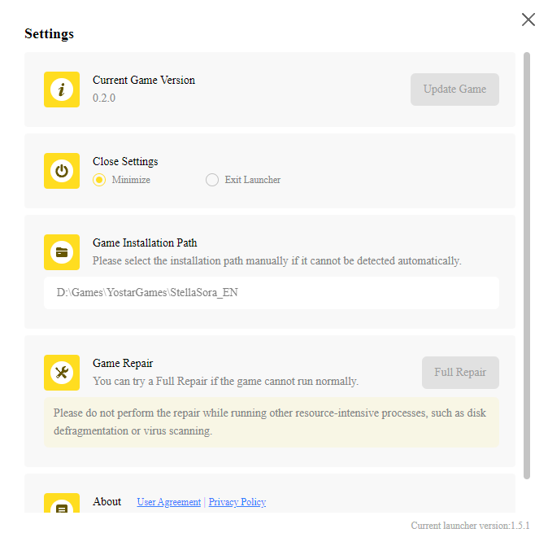Screen dimensions: 548x546
Task: Click the Game Repair title
Action: pyautogui.click(x=123, y=364)
